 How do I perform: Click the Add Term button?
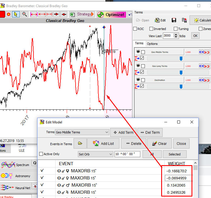pyautogui.click(x=123, y=132)
